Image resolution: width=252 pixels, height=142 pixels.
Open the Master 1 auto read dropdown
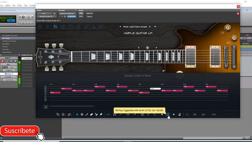[9, 80]
